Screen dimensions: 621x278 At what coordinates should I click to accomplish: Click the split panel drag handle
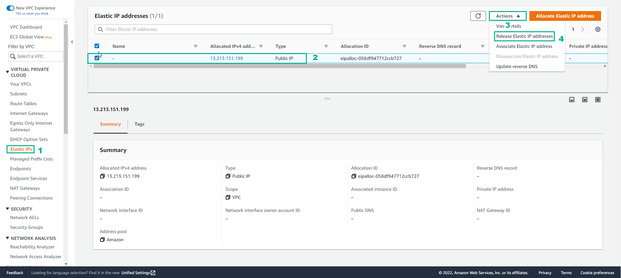(x=327, y=99)
